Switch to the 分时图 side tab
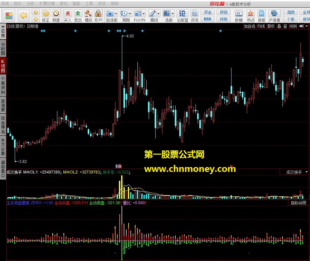 point(3,49)
